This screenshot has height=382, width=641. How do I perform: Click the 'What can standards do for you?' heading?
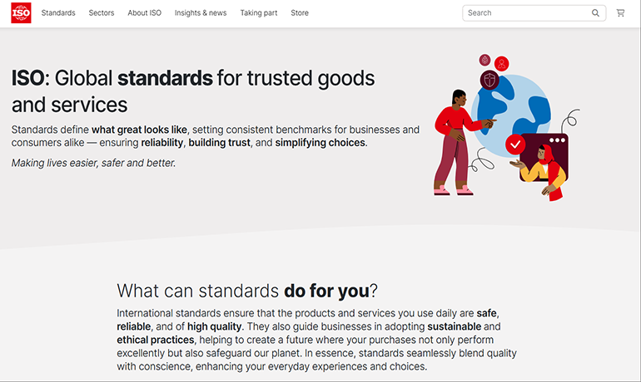point(247,291)
